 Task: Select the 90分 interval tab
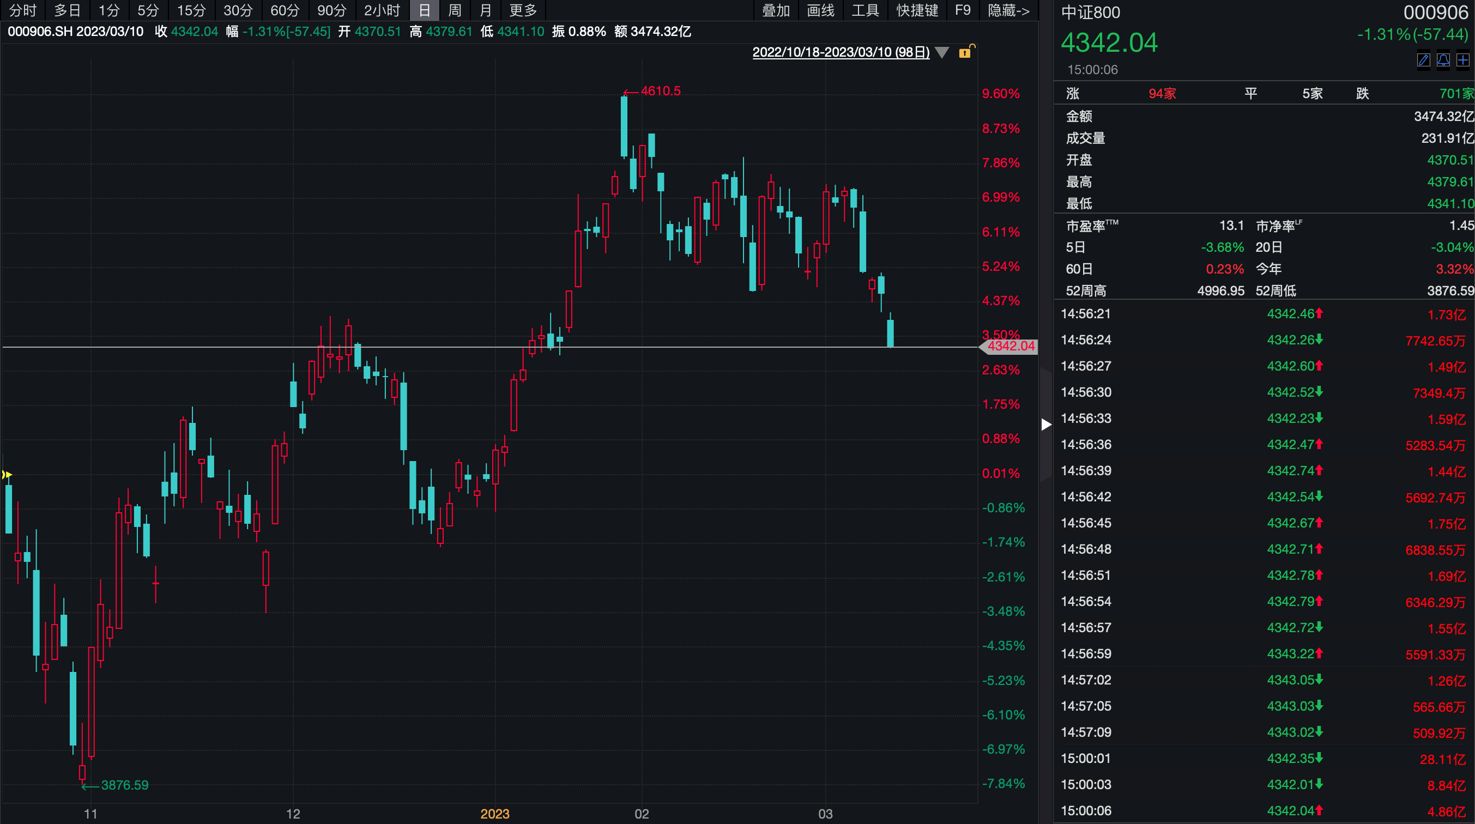click(x=331, y=10)
